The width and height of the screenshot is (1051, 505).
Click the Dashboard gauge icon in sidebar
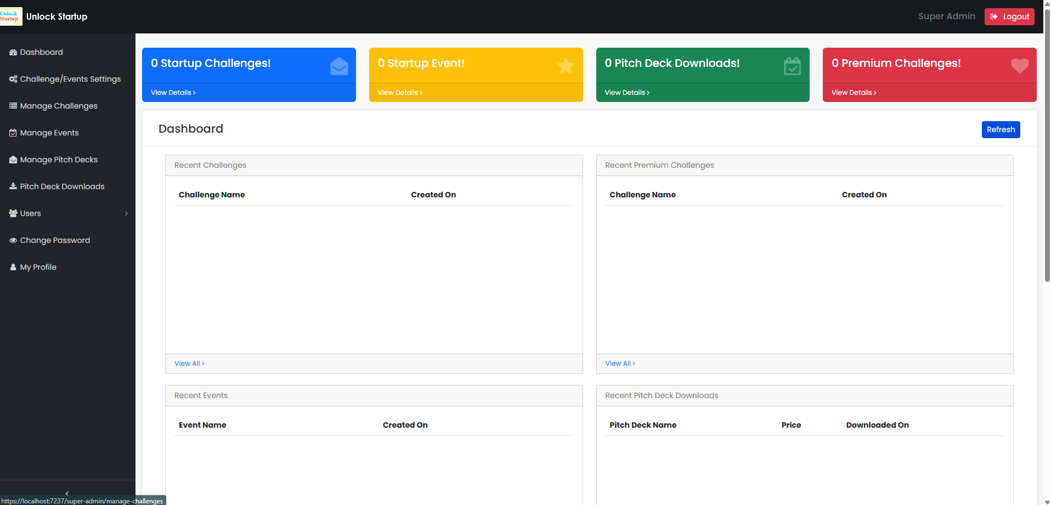point(13,53)
